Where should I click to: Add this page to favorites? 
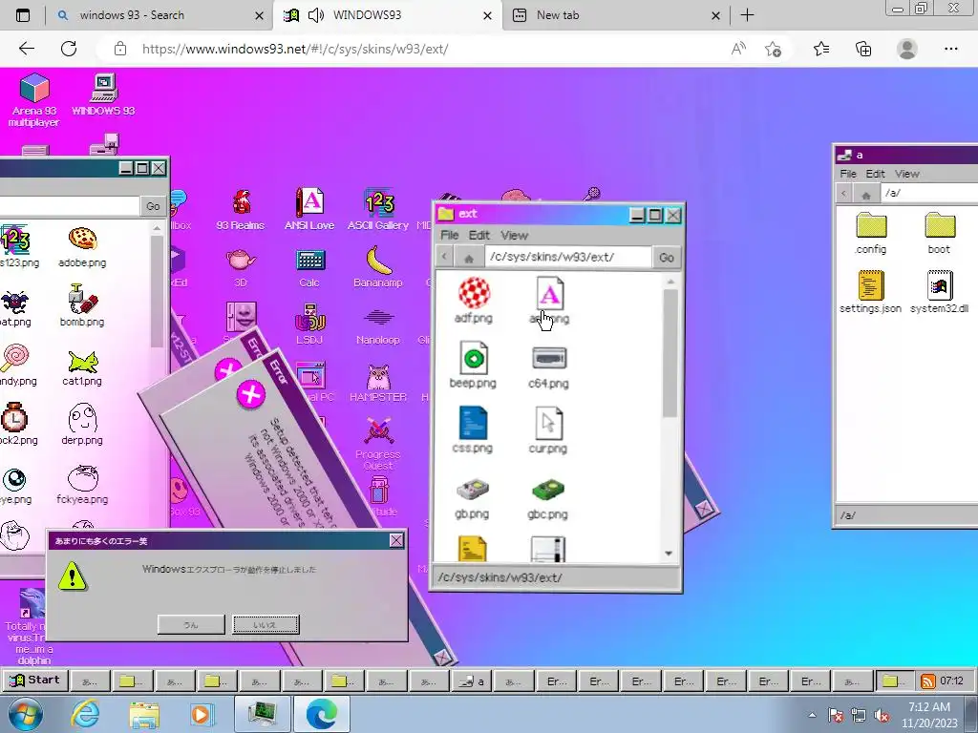[x=773, y=50]
